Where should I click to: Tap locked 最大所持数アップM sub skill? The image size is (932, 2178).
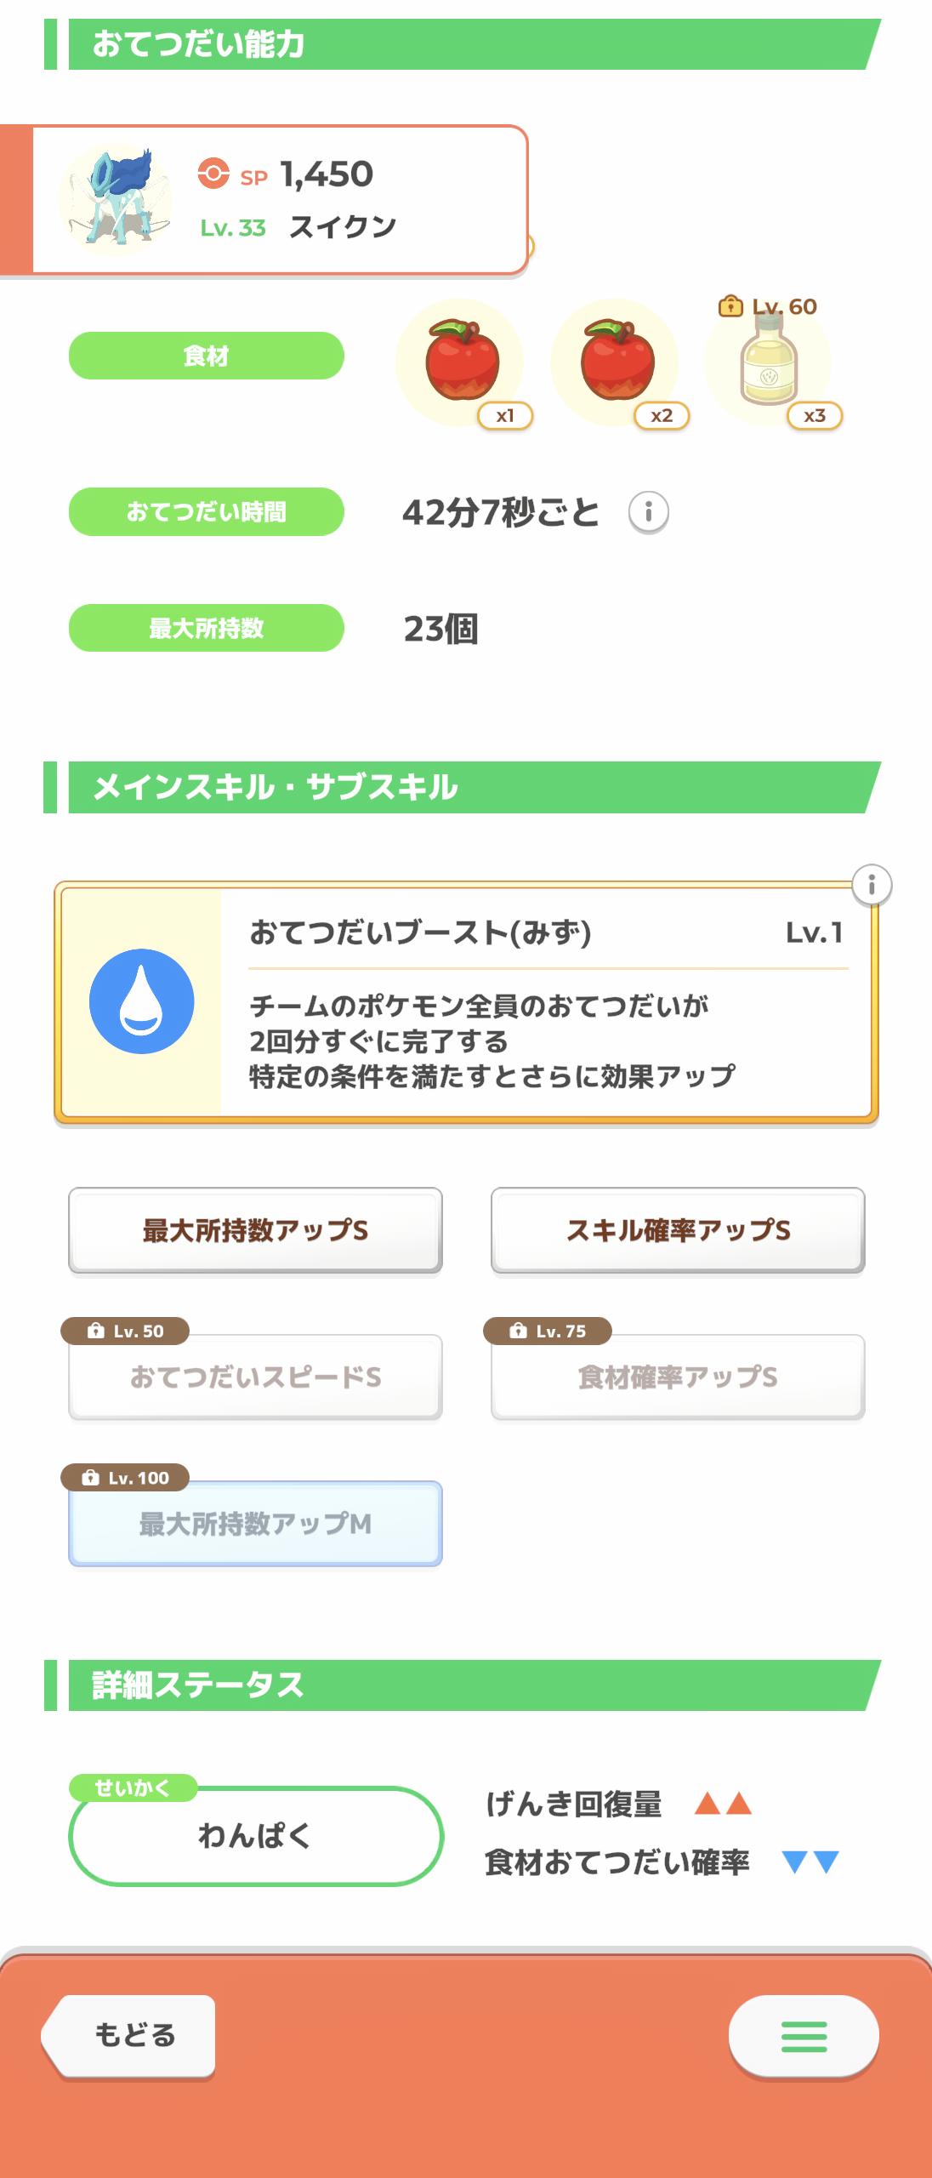tap(255, 1524)
